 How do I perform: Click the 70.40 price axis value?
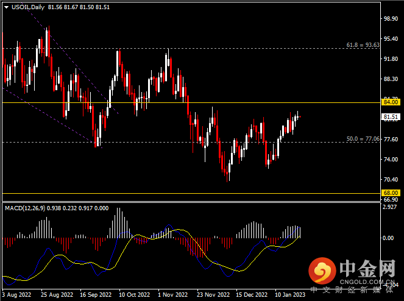click(x=391, y=179)
